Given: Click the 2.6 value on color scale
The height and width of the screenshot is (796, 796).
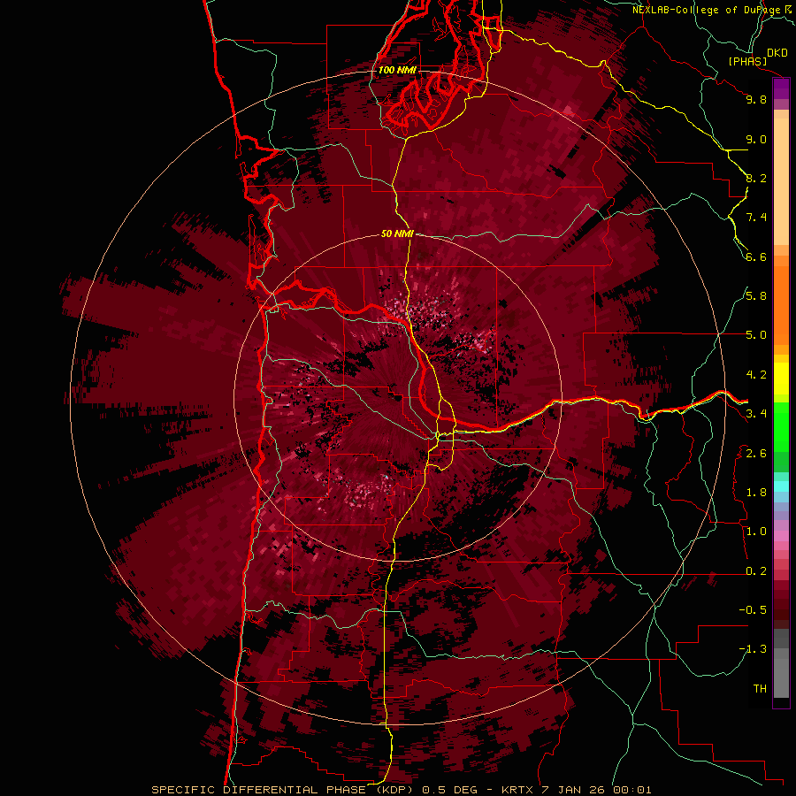Looking at the screenshot, I should [x=756, y=454].
